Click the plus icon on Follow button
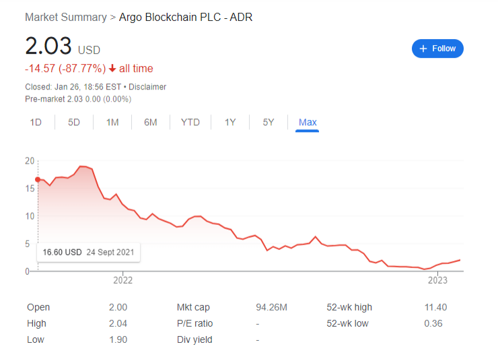The width and height of the screenshot is (498, 359). click(x=423, y=48)
